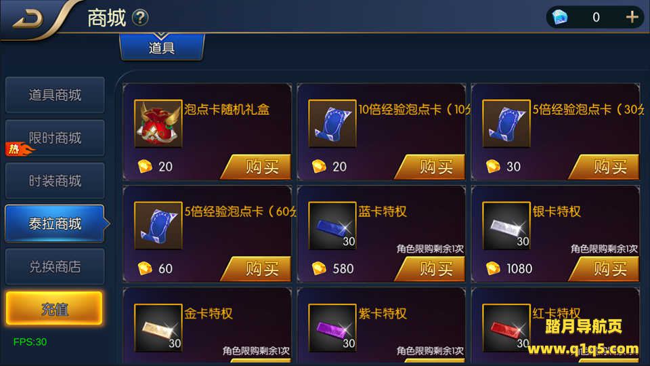This screenshot has width=650, height=366.
Task: Open the 限时商城 hot category
Action: point(55,138)
